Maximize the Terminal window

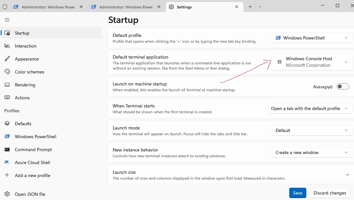pyautogui.click(x=337, y=6)
